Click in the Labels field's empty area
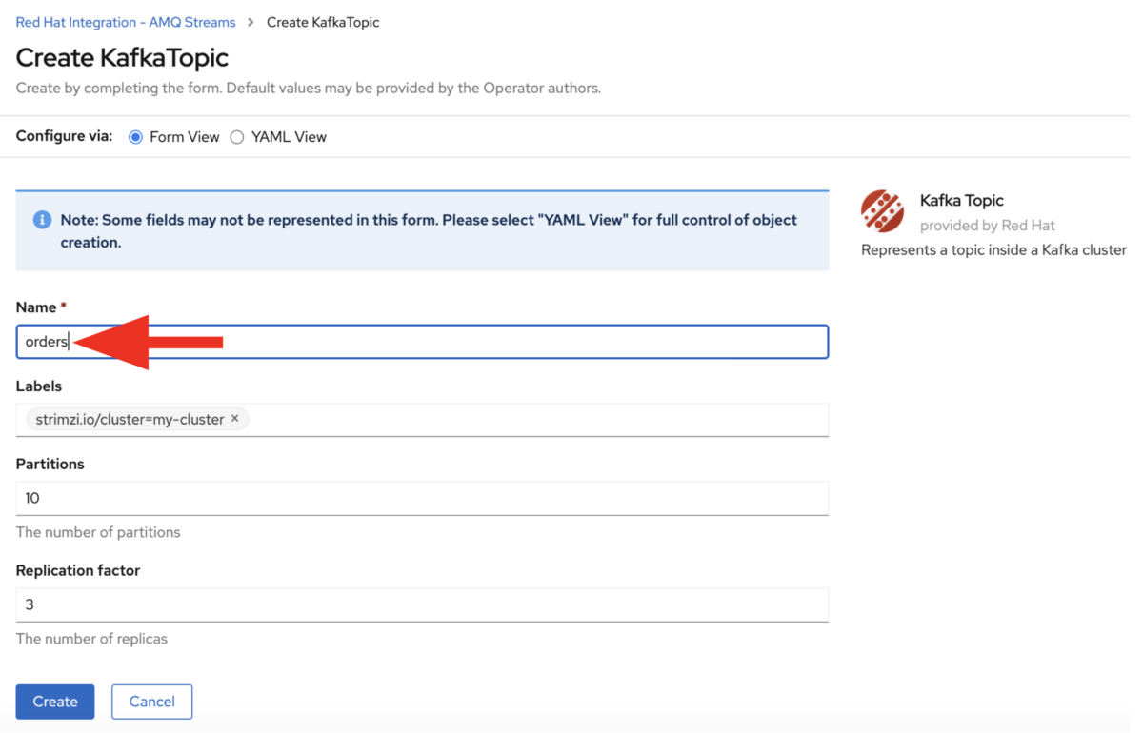This screenshot has height=733, width=1143. 538,420
